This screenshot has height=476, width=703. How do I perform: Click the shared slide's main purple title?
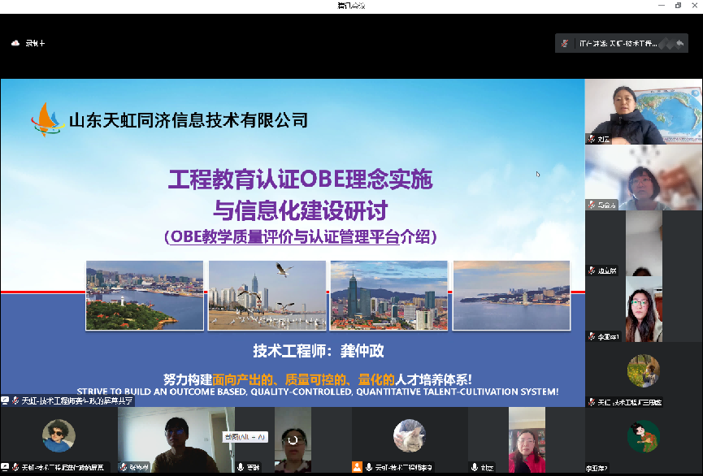click(300, 193)
